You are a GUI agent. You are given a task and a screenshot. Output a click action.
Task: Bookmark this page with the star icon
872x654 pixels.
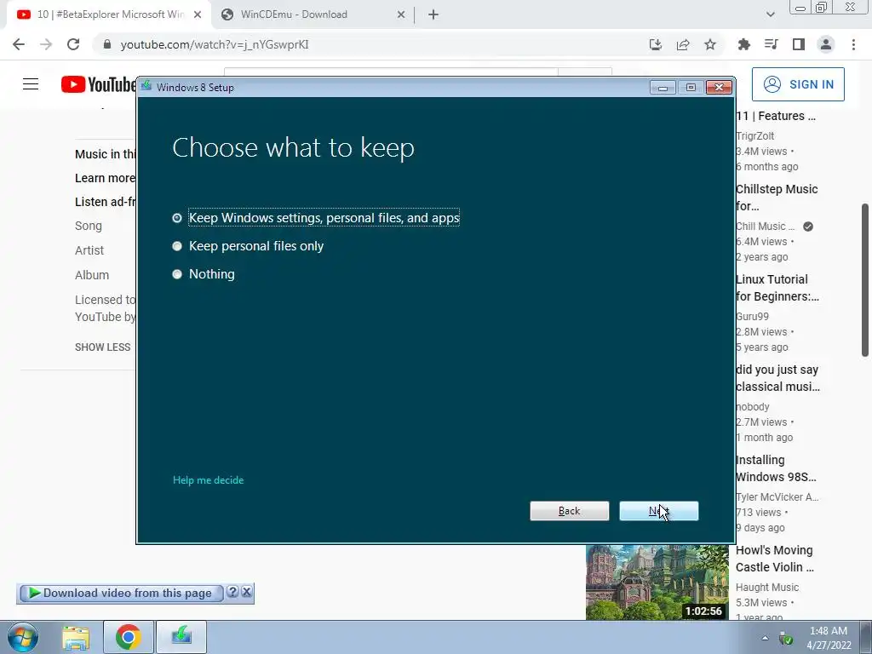(710, 44)
